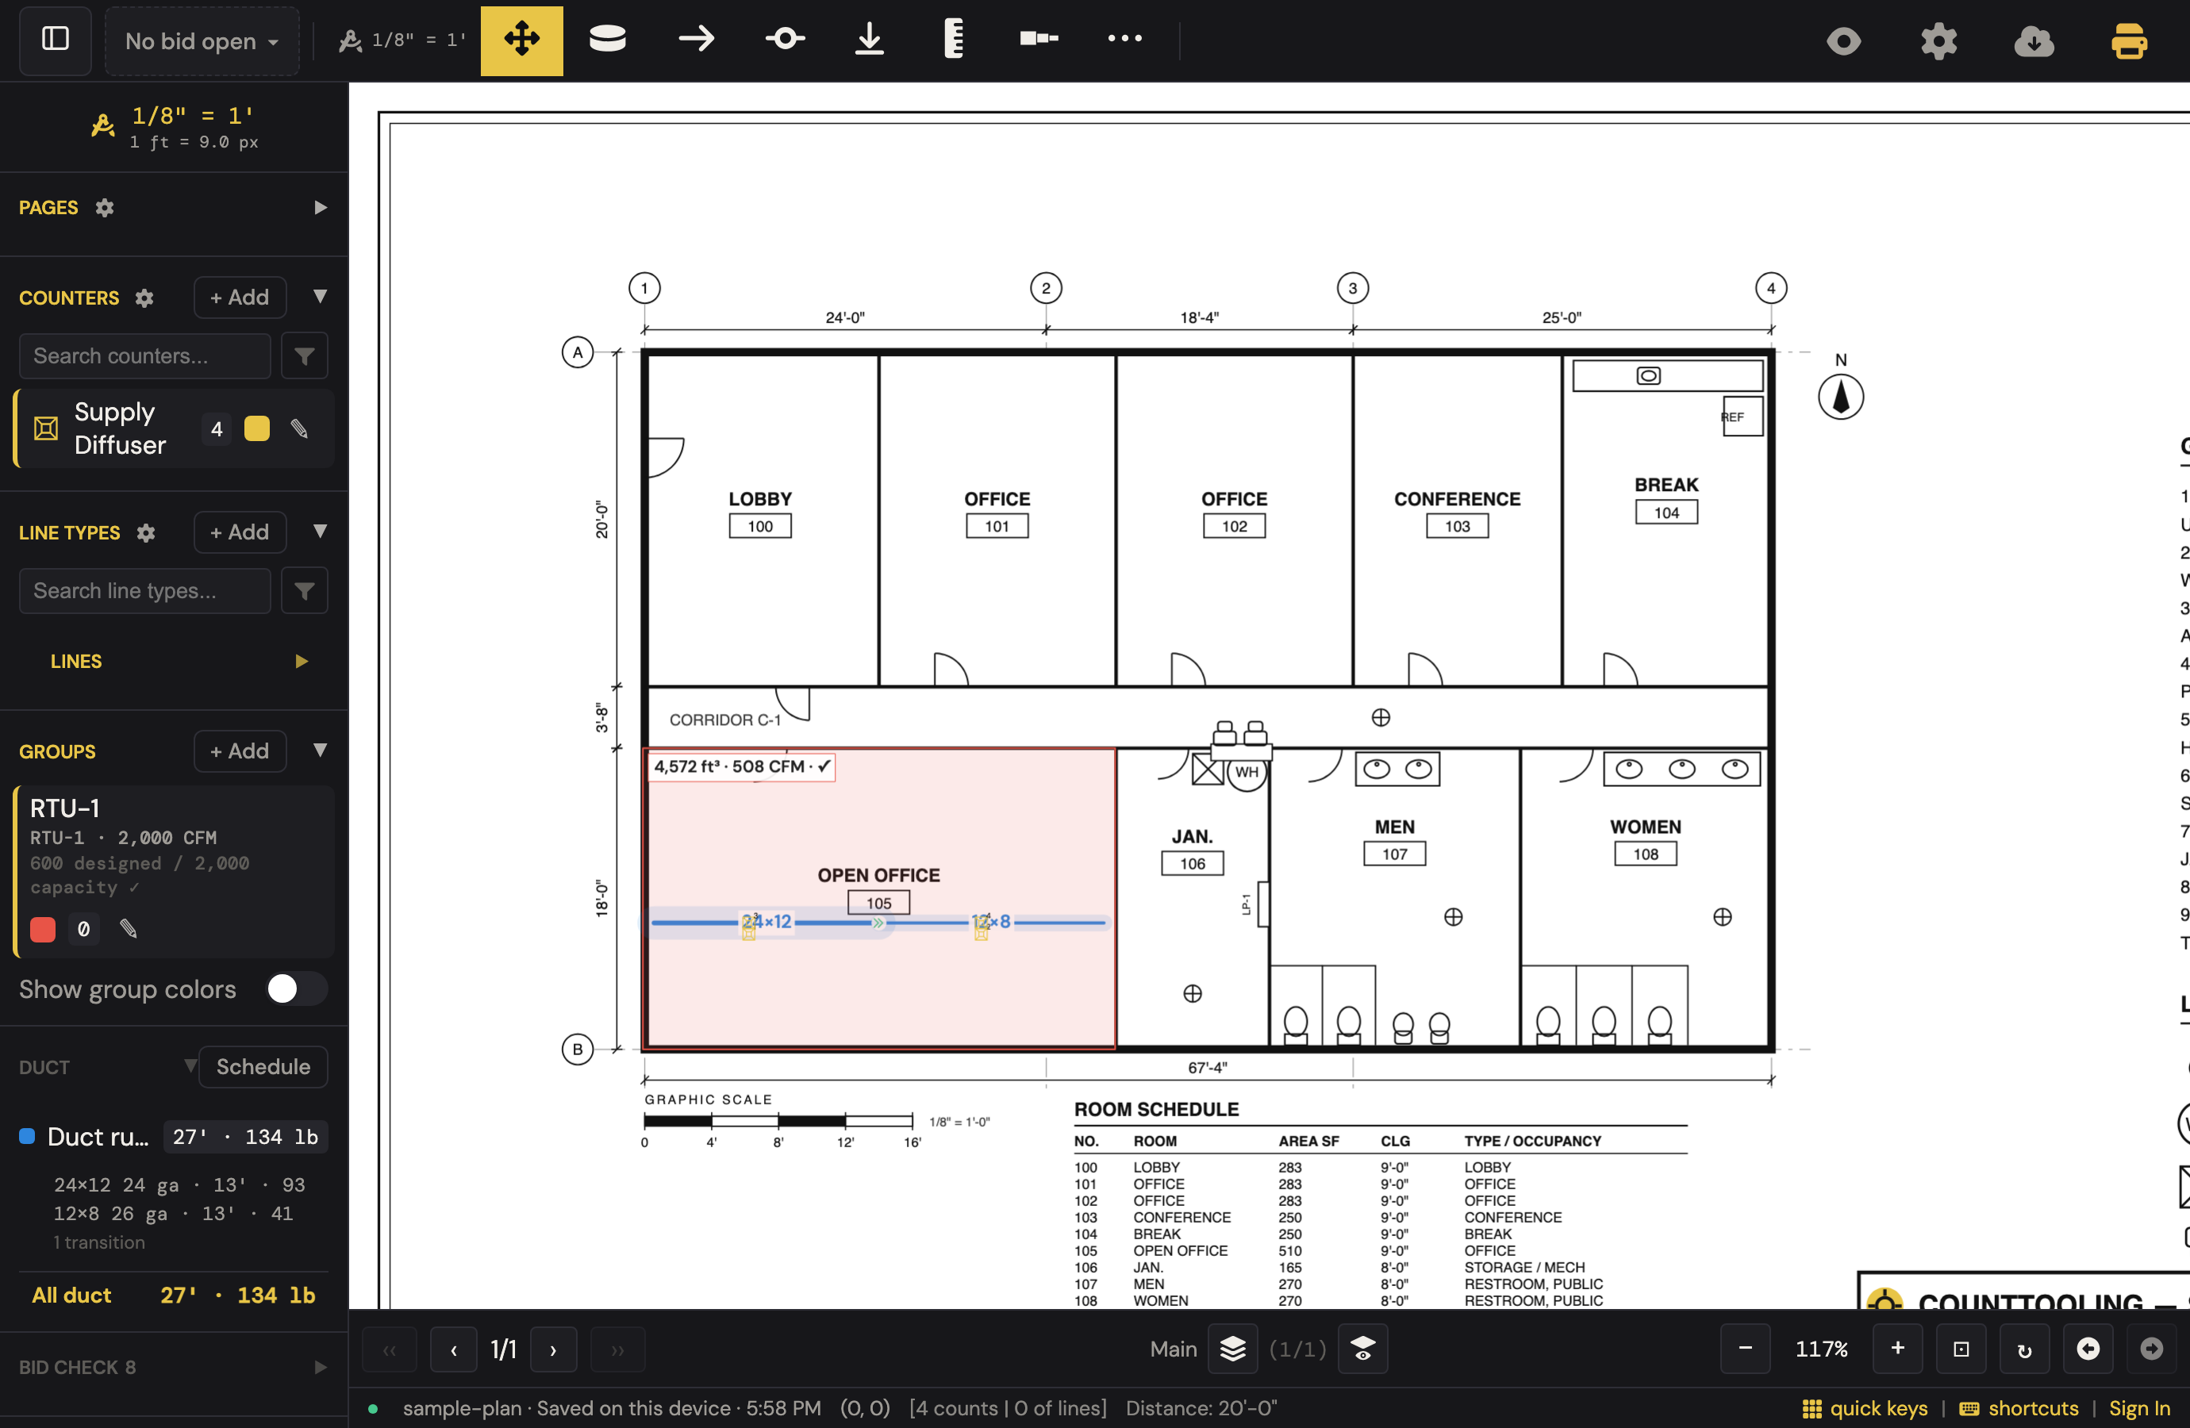Open COUNTERS settings gear
This screenshot has width=2190, height=1428.
[144, 298]
